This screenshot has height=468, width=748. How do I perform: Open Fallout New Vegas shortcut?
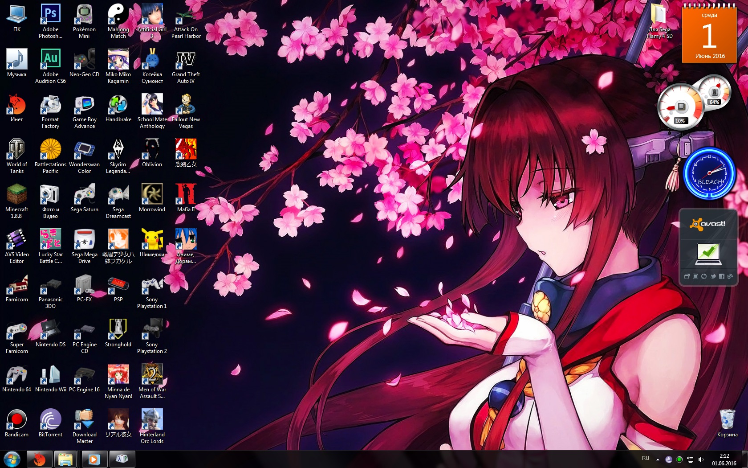(186, 111)
